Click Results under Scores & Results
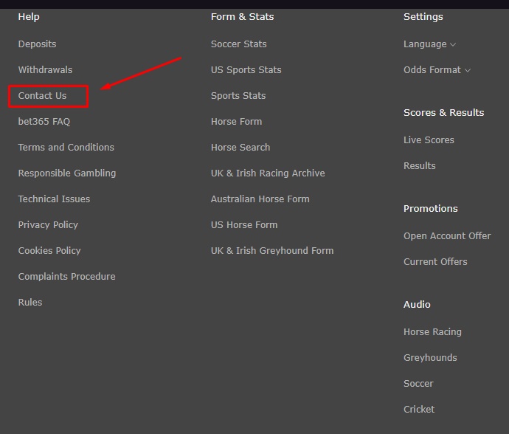Image resolution: width=509 pixels, height=434 pixels. pos(420,165)
